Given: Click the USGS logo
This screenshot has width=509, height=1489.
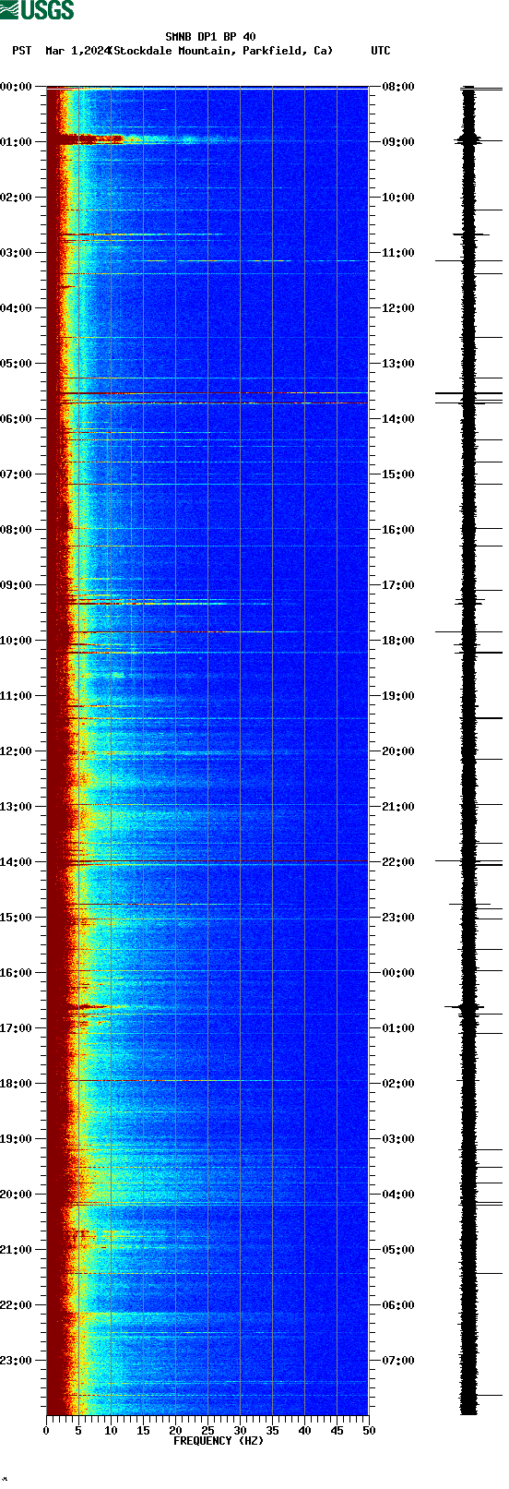Looking at the screenshot, I should [x=37, y=11].
